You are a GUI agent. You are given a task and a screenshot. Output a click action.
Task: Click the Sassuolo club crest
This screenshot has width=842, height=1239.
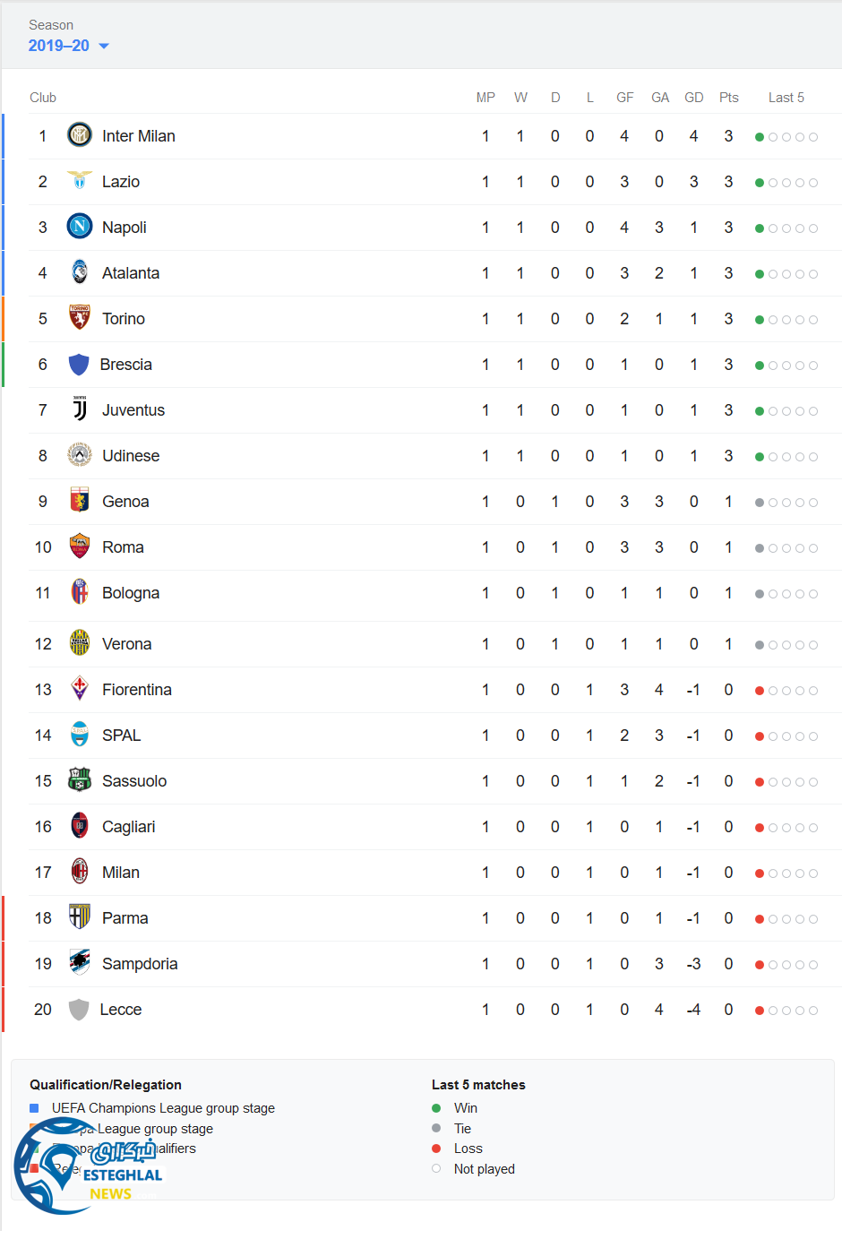(80, 780)
